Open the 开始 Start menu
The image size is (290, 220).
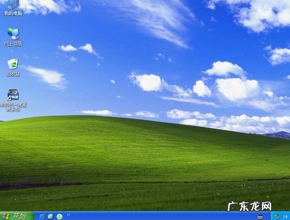point(16,216)
